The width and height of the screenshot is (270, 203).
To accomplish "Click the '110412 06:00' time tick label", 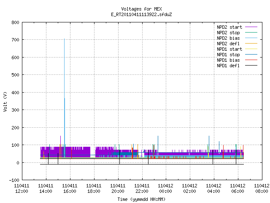I will coord(238,189).
